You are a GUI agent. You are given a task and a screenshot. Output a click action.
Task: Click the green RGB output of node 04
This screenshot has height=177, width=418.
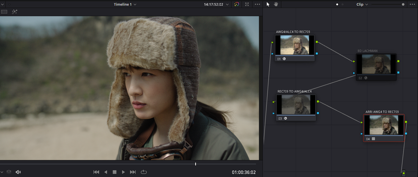tap(406, 122)
